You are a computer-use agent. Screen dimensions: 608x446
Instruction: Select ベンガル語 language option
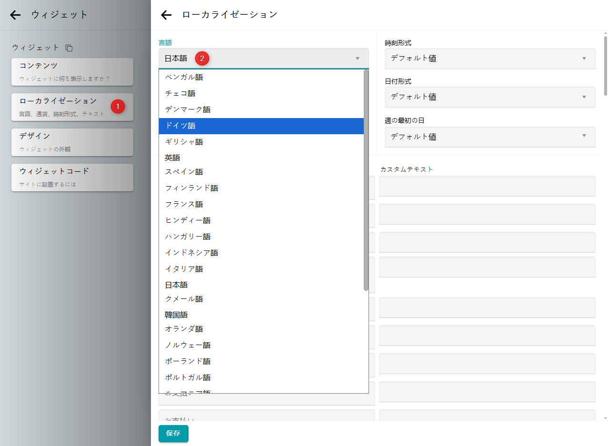[261, 77]
